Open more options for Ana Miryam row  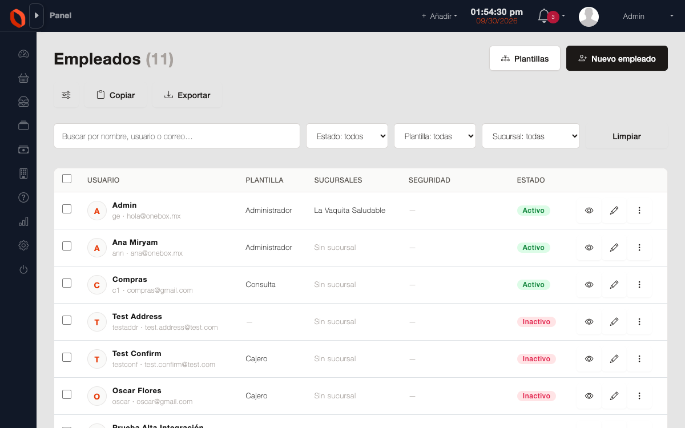pyautogui.click(x=639, y=248)
